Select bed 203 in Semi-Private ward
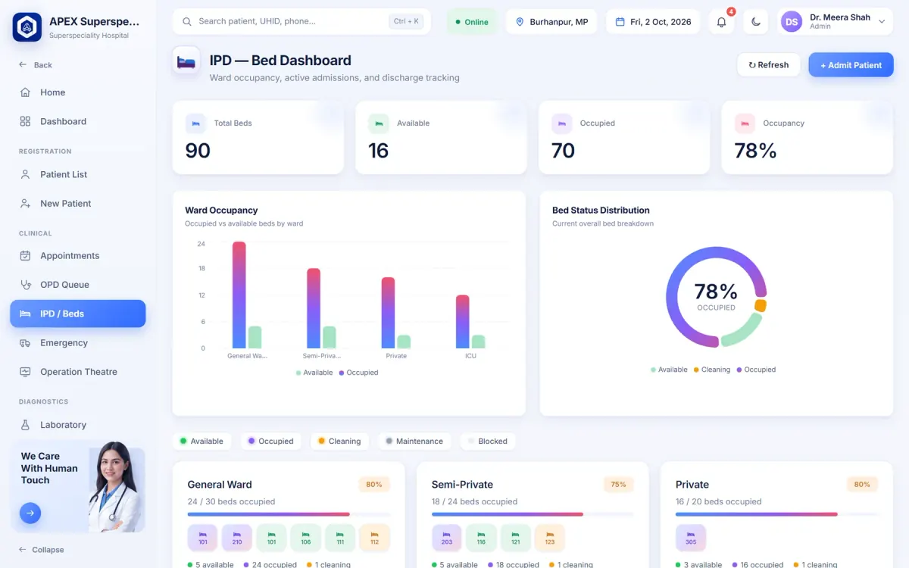Screen dimensions: 909x568 coord(447,538)
